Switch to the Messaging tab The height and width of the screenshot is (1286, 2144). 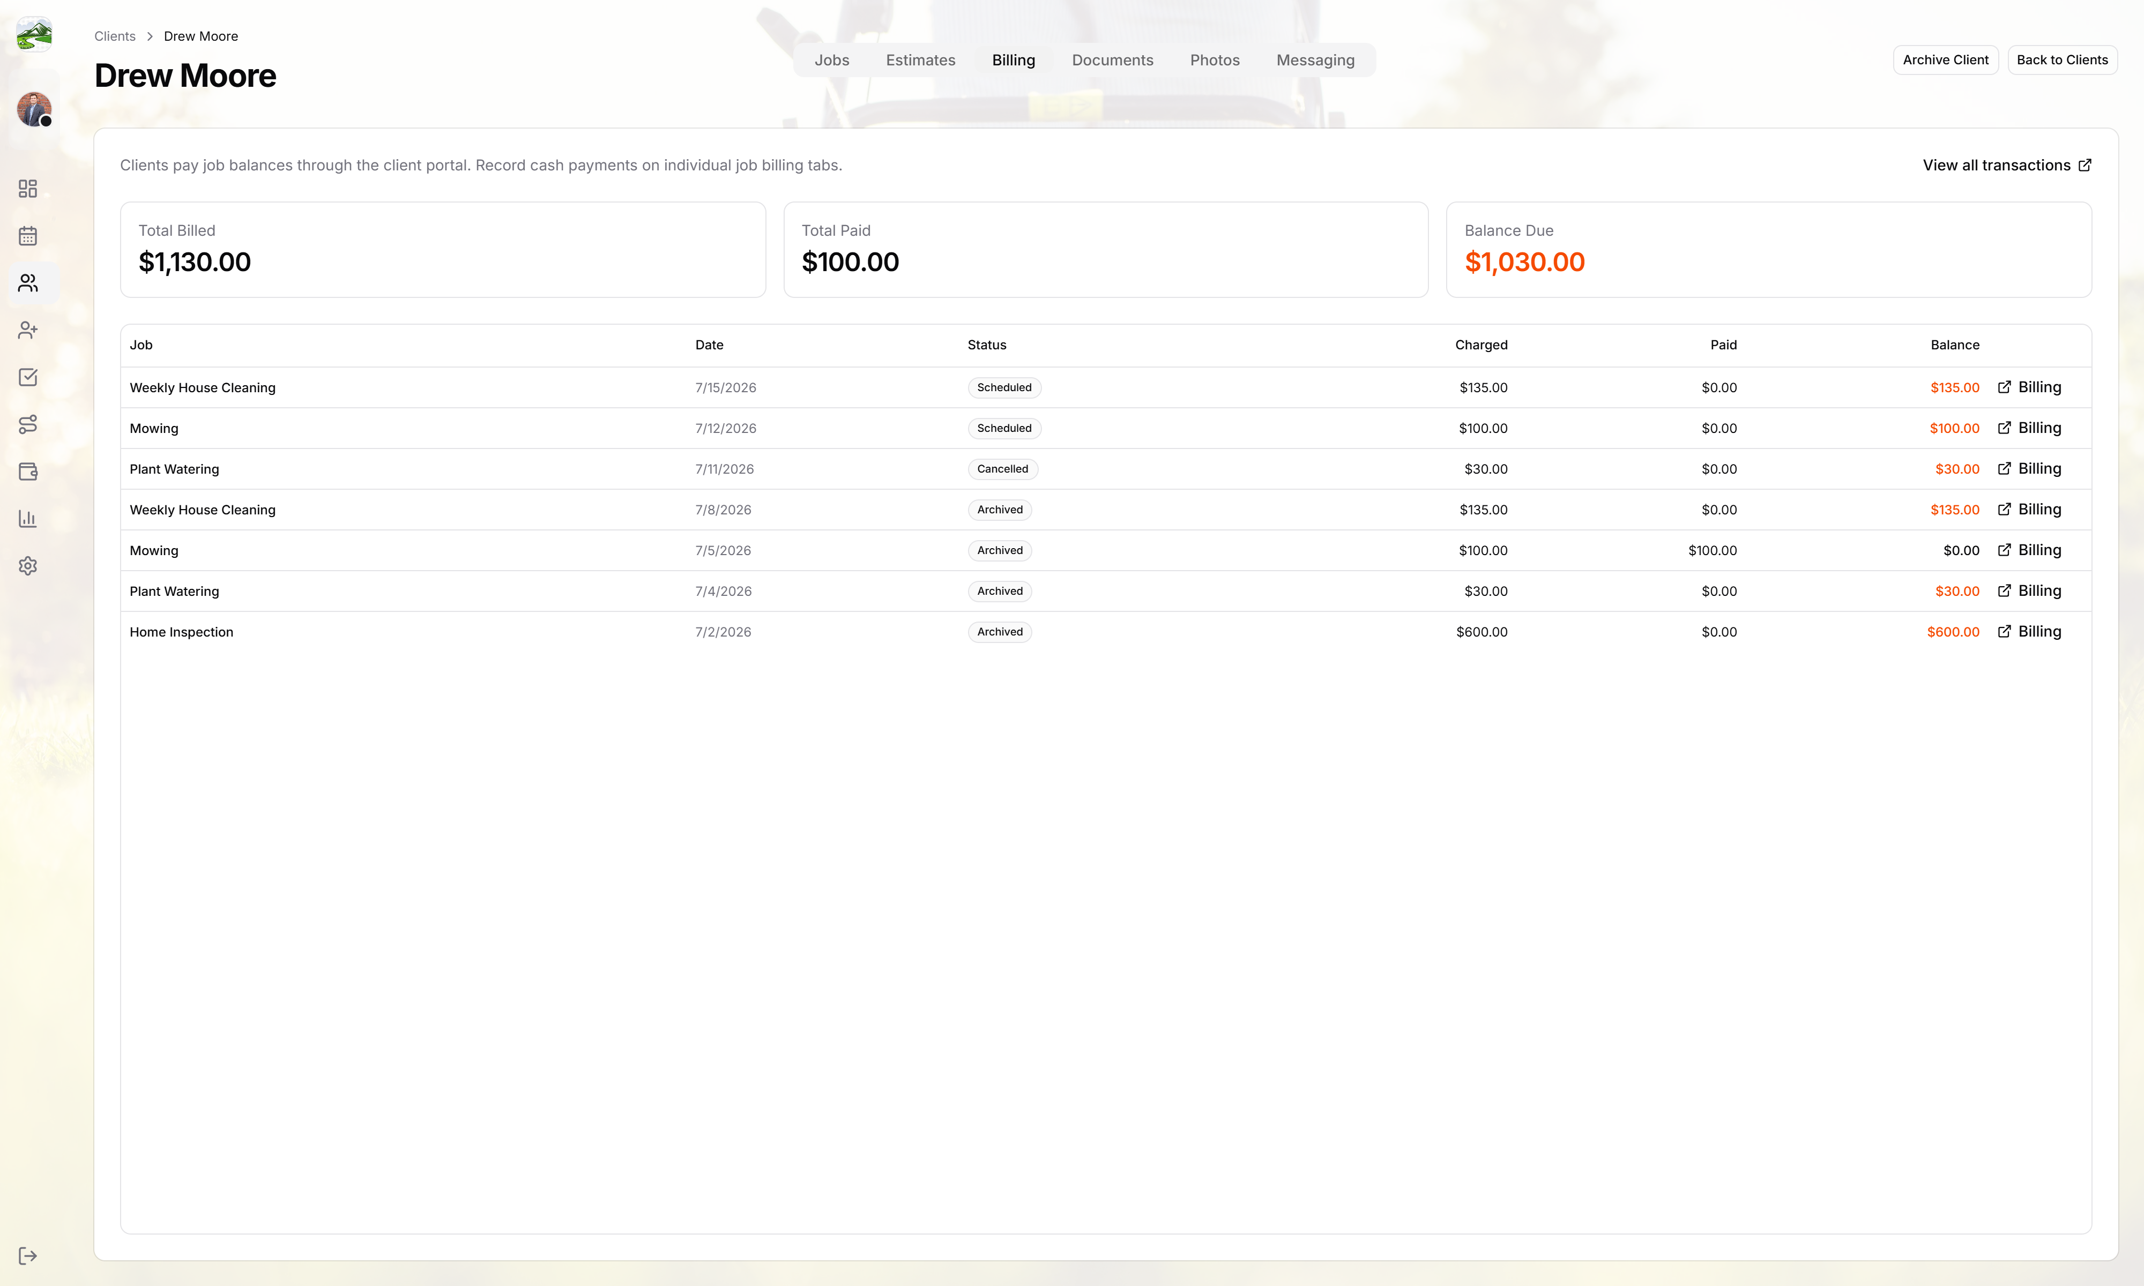click(x=1315, y=60)
